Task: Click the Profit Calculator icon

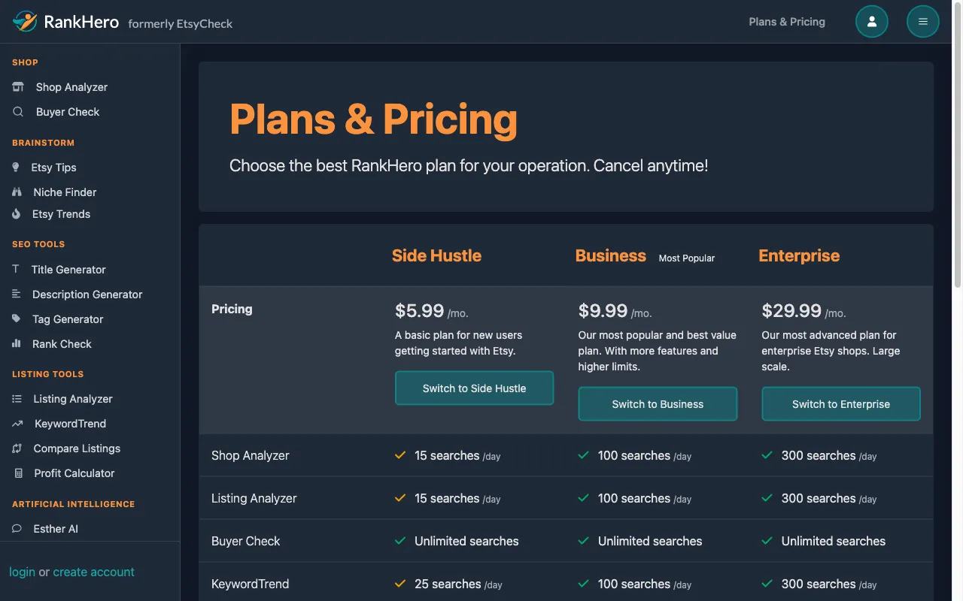Action: tap(18, 473)
